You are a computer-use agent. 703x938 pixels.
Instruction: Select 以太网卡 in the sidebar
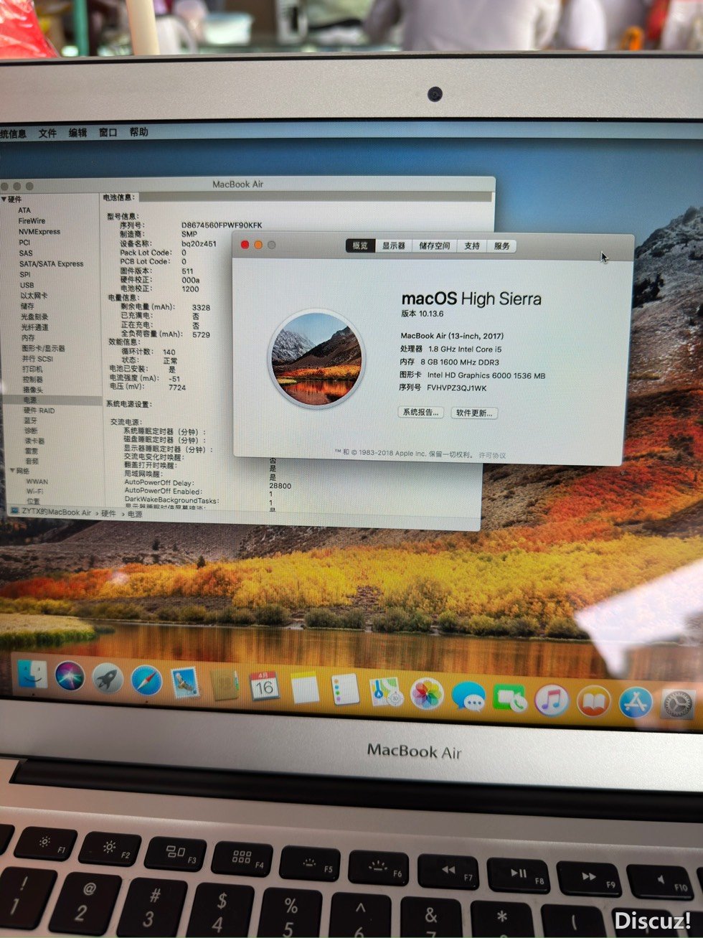[x=34, y=296]
